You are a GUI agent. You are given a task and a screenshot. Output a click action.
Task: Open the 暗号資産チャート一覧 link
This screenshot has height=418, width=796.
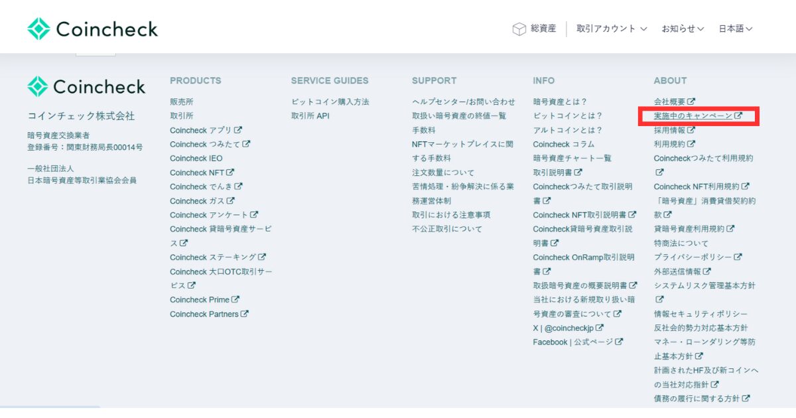pyautogui.click(x=572, y=159)
